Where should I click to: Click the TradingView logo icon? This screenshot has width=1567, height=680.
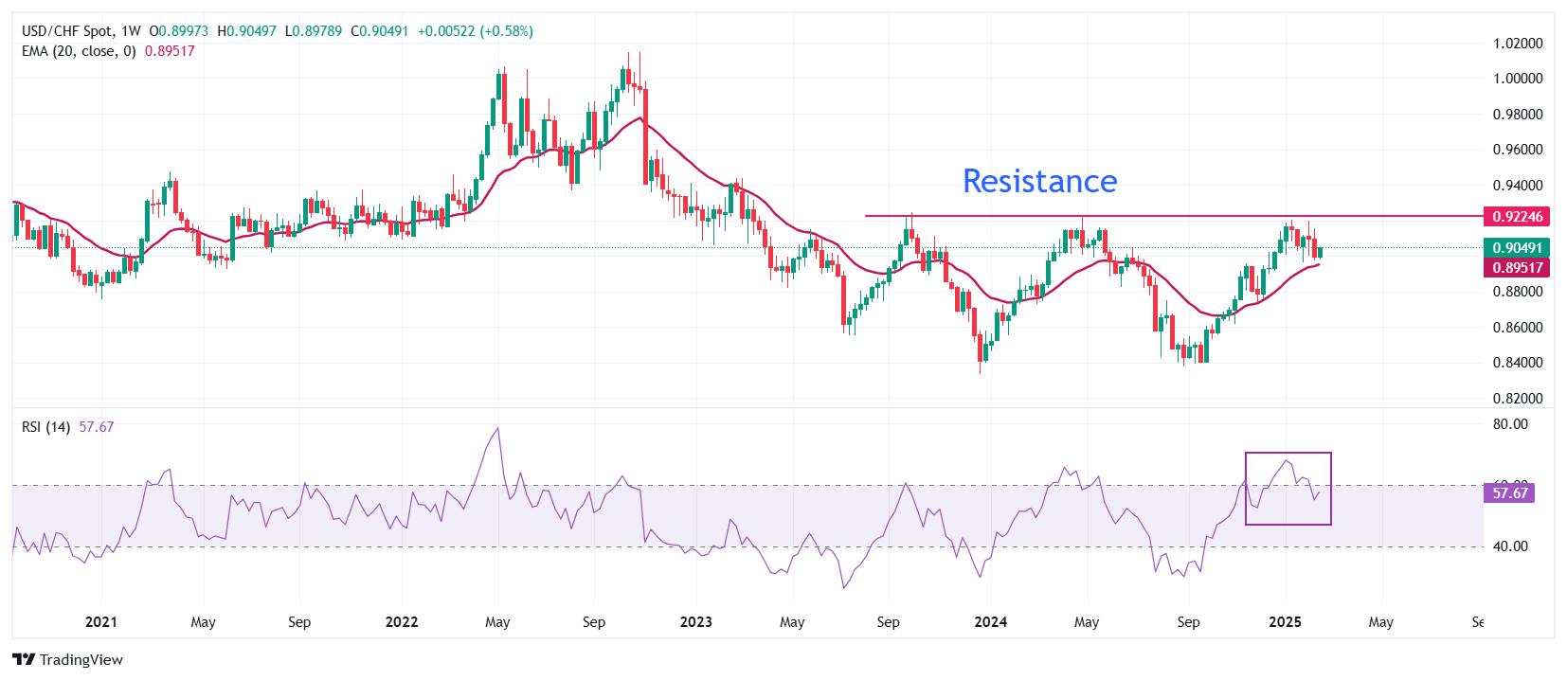tap(23, 660)
